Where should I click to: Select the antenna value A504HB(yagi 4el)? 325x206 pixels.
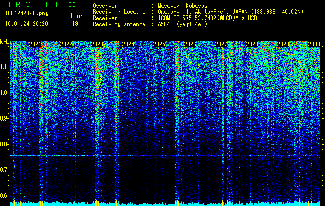(x=182, y=24)
